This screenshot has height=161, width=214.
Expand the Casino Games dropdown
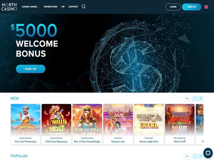[x=30, y=7]
